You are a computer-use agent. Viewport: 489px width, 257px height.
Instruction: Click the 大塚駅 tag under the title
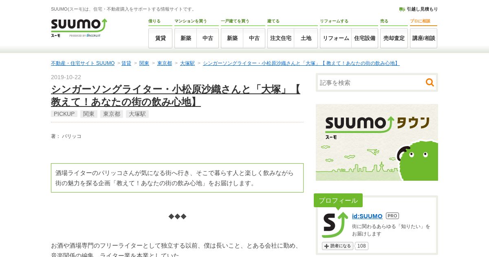coord(137,114)
